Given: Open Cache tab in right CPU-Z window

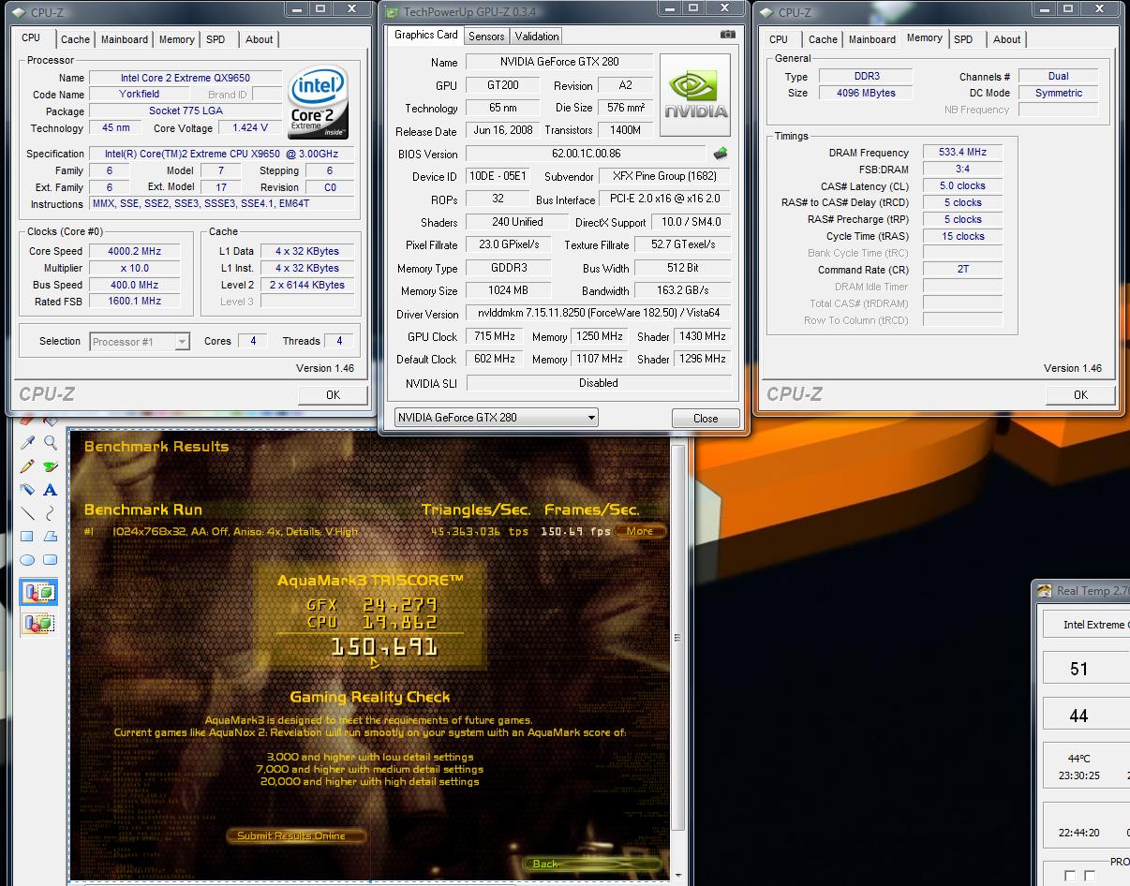Looking at the screenshot, I should pos(823,39).
